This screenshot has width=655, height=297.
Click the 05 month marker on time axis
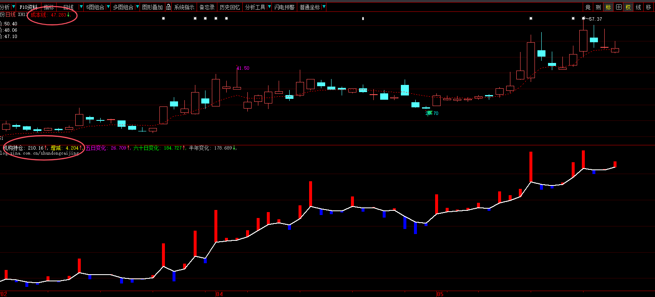coord(440,294)
